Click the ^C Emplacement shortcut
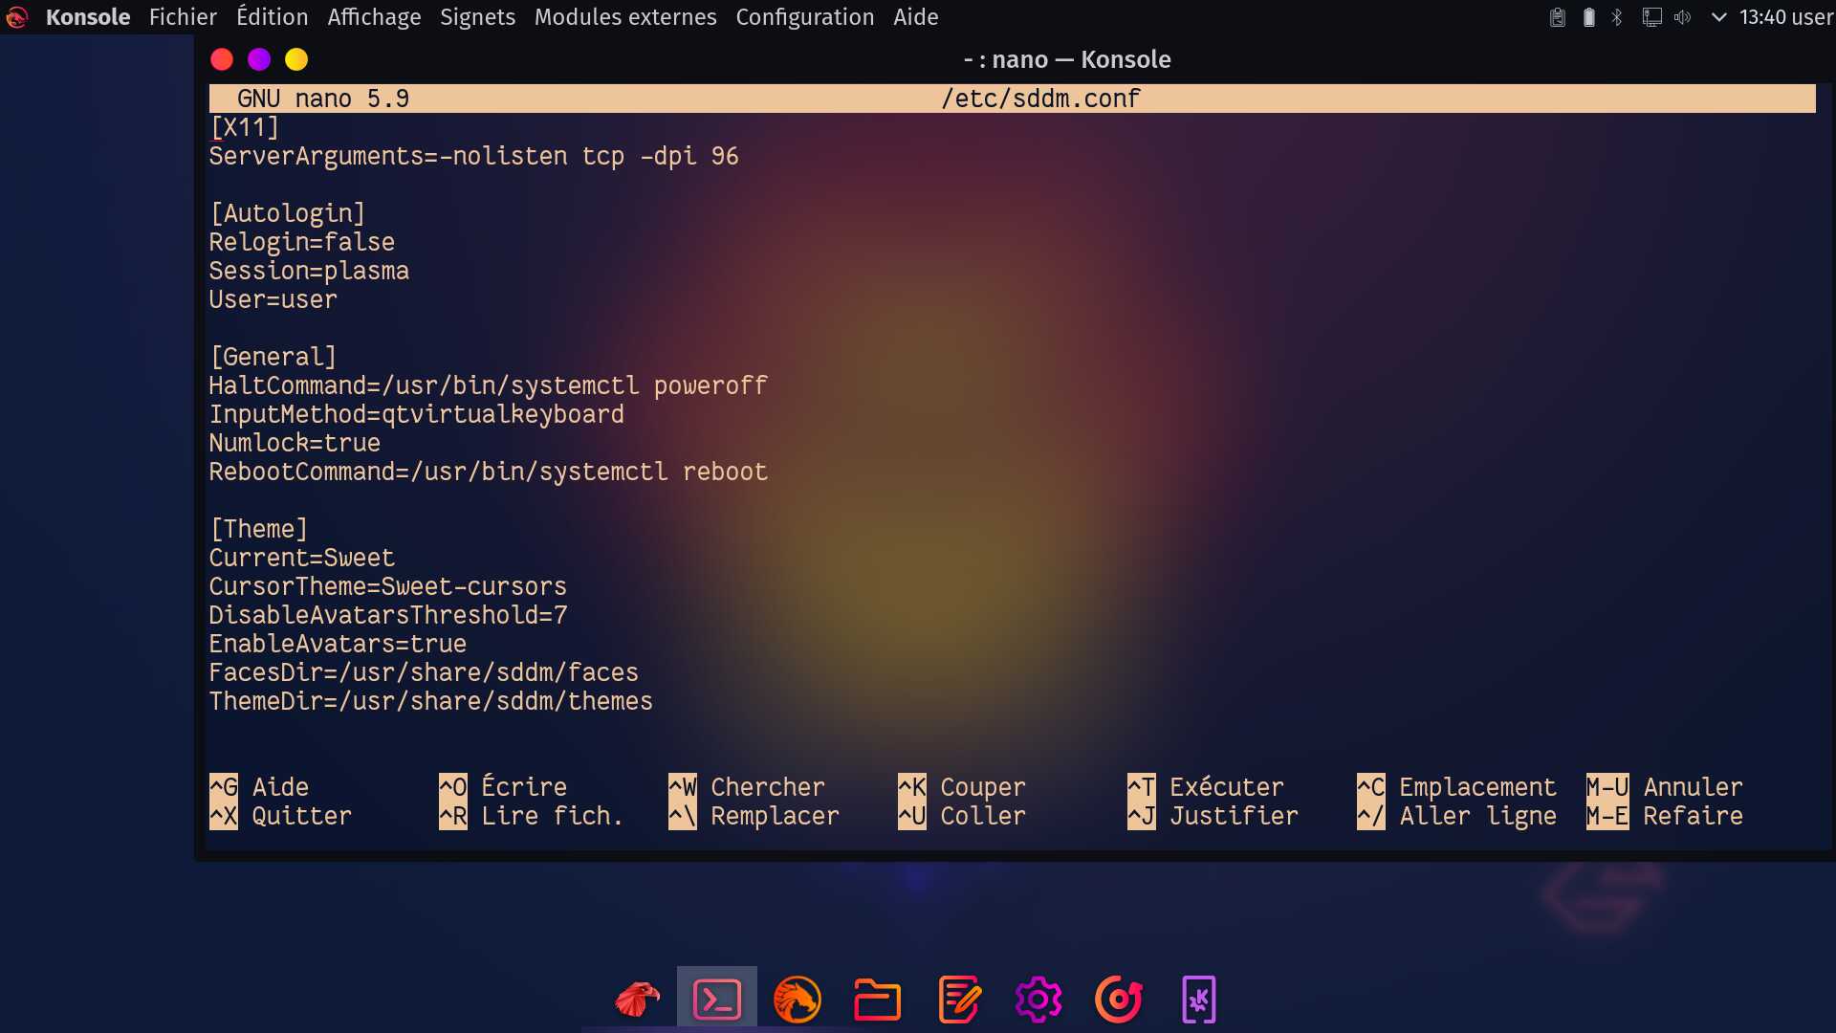 [x=1456, y=787]
